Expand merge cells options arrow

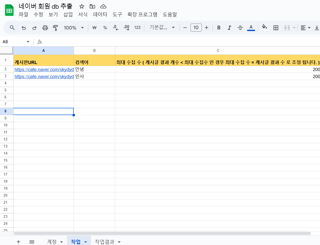click(x=294, y=28)
